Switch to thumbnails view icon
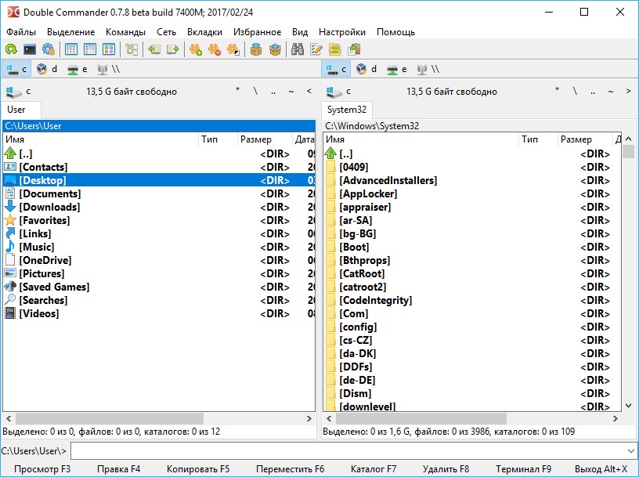Screen dimensions: 639x477 point(108,49)
